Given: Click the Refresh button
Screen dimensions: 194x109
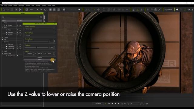Looking at the screenshot, I should click(40, 57).
